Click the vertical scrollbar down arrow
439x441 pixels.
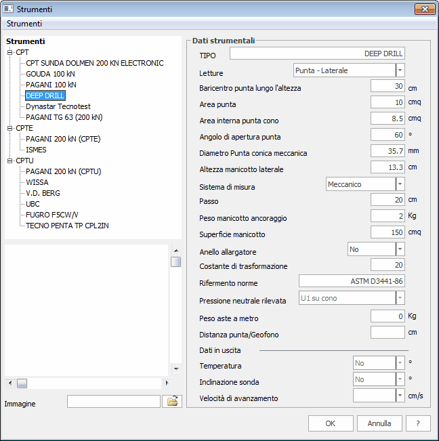coord(176,369)
